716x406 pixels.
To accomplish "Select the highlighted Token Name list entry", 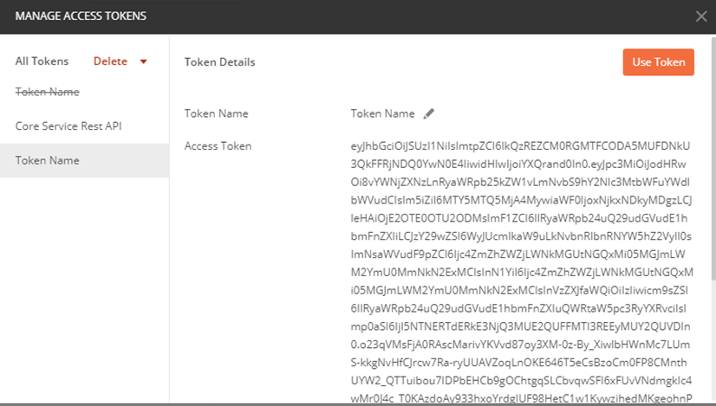I will pyautogui.click(x=84, y=160).
